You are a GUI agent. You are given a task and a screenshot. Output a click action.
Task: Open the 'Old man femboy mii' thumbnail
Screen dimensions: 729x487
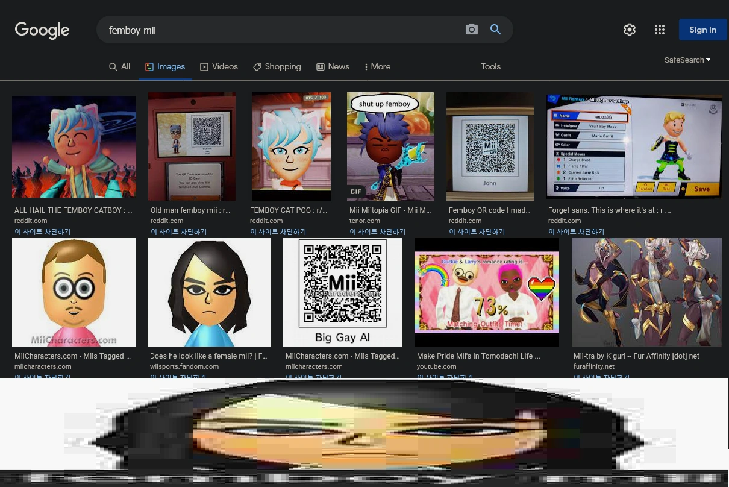pos(192,146)
